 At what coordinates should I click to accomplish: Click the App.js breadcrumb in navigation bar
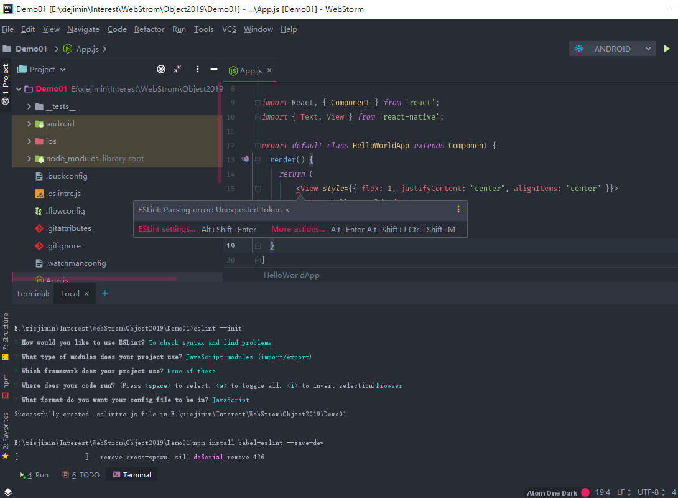click(x=87, y=49)
